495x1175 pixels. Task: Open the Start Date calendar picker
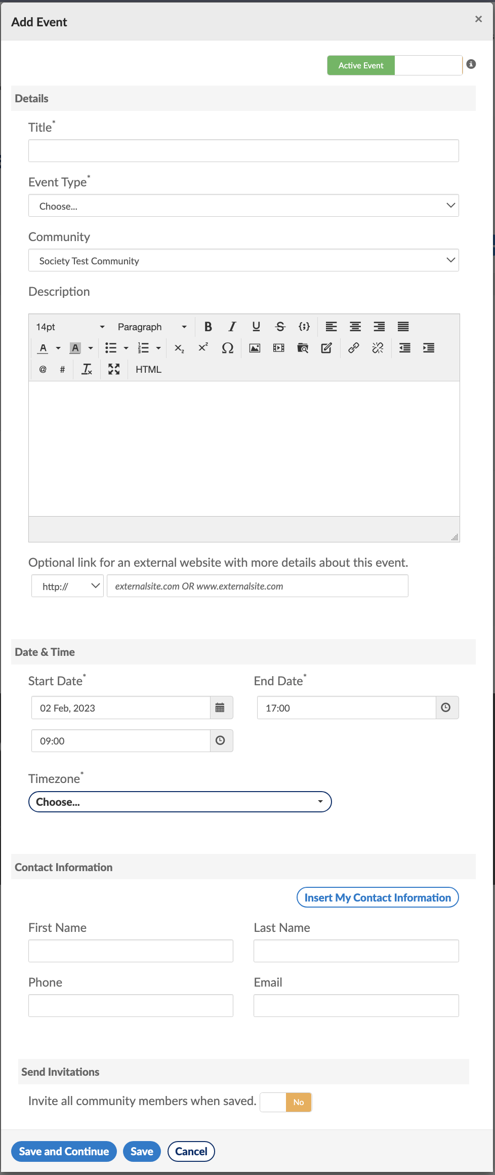pos(220,708)
